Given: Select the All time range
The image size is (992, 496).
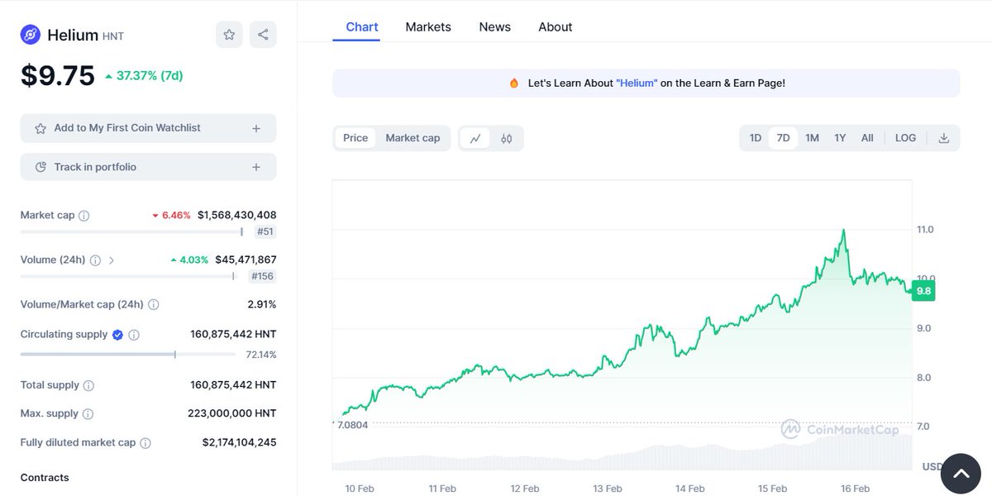Looking at the screenshot, I should 867,138.
